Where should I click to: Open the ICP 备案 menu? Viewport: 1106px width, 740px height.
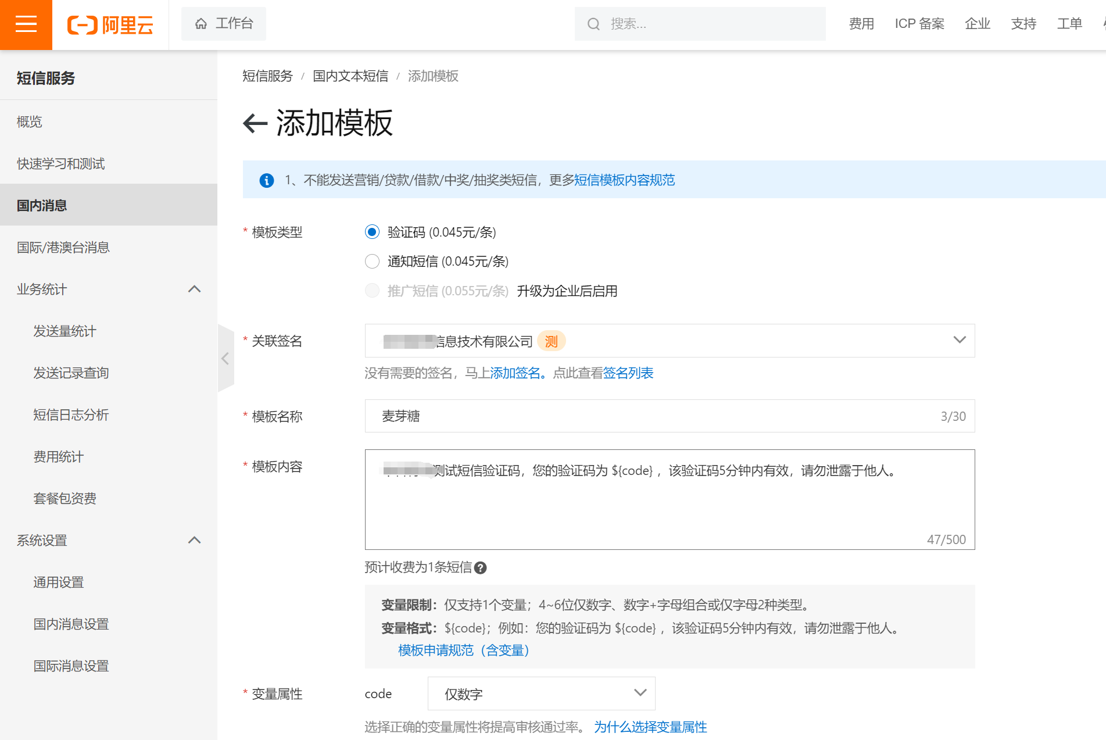(919, 24)
